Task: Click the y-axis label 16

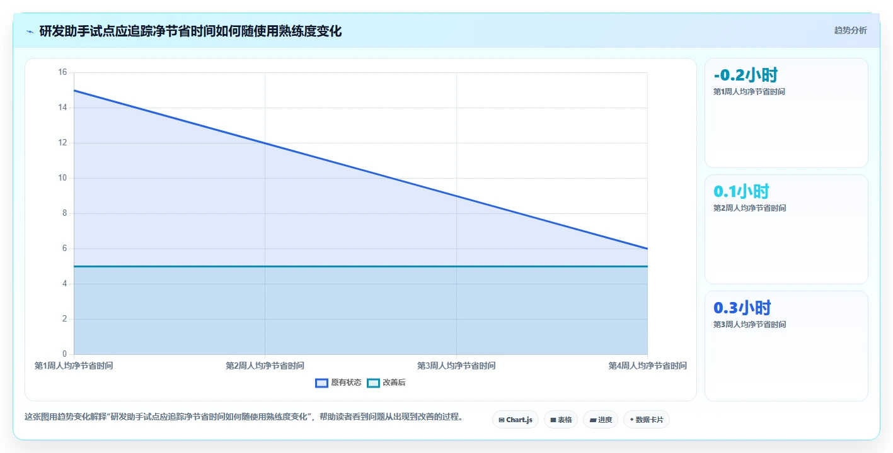Action: pyautogui.click(x=62, y=72)
